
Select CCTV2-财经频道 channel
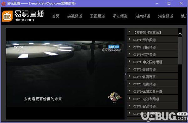coord(152,47)
